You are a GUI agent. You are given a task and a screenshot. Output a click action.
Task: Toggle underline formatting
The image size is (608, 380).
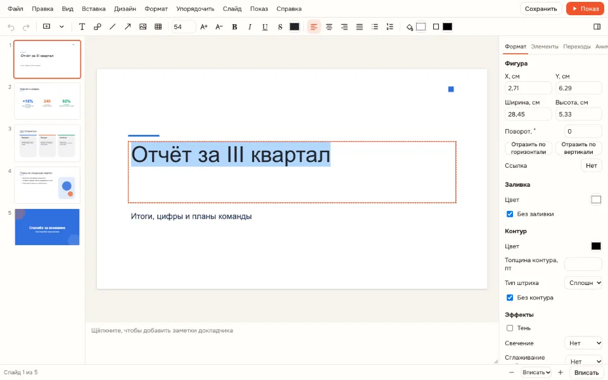265,27
